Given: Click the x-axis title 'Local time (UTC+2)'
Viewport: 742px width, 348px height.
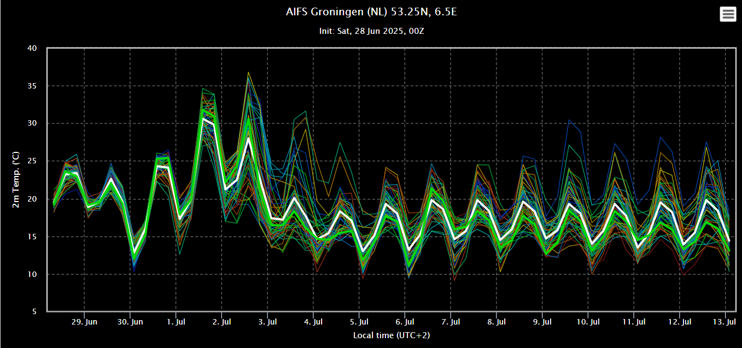Looking at the screenshot, I should [x=392, y=335].
